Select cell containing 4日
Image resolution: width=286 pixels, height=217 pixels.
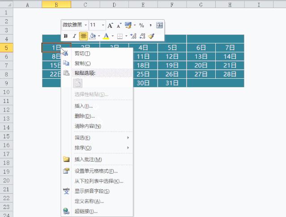(143, 47)
